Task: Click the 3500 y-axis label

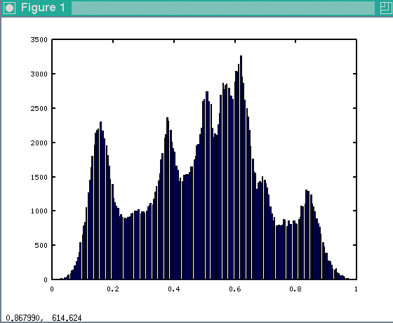Action: pyautogui.click(x=39, y=40)
